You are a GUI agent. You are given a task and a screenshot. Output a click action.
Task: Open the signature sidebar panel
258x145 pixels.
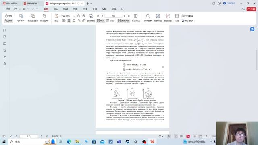(4, 57)
